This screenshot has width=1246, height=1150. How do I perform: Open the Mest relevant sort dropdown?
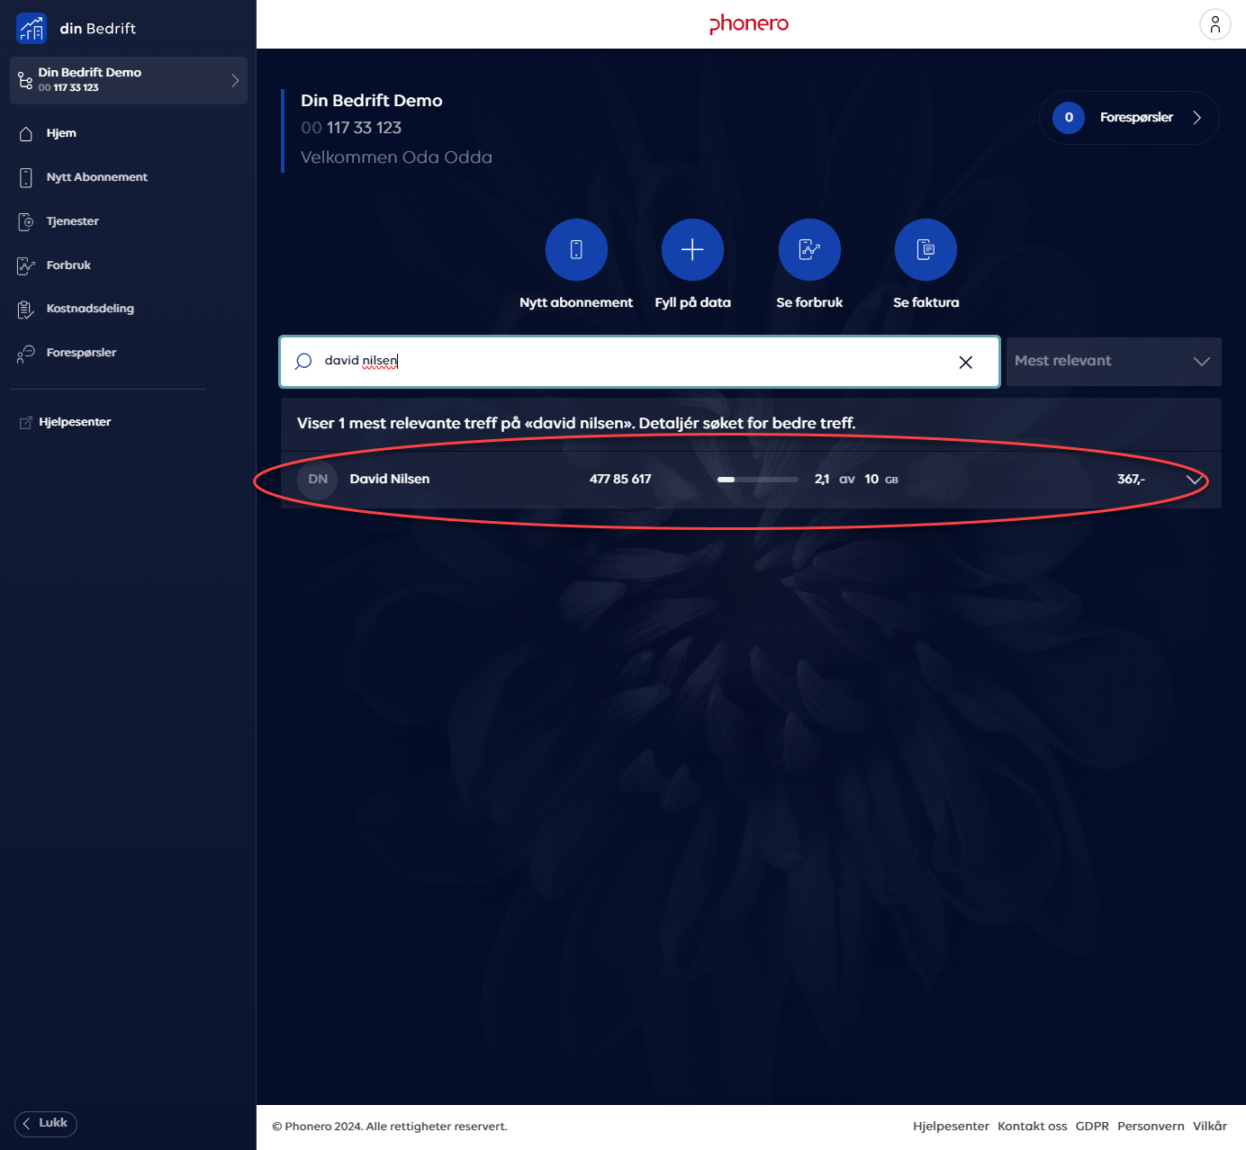[1114, 362]
